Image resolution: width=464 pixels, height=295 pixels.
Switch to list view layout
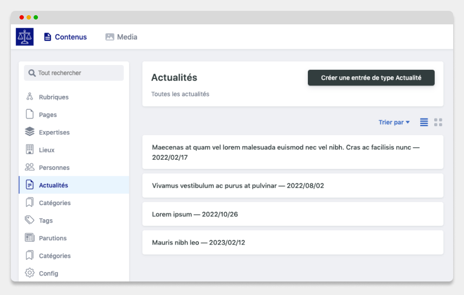coord(424,122)
